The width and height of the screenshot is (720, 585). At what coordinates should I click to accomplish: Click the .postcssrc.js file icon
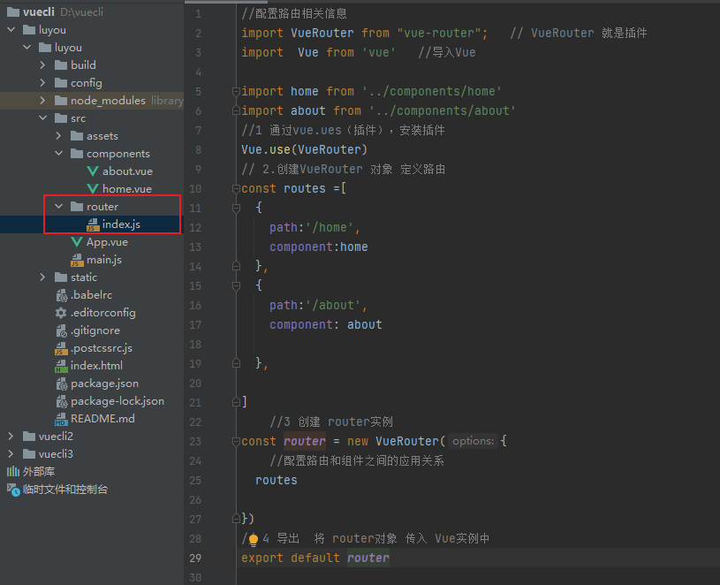(61, 348)
